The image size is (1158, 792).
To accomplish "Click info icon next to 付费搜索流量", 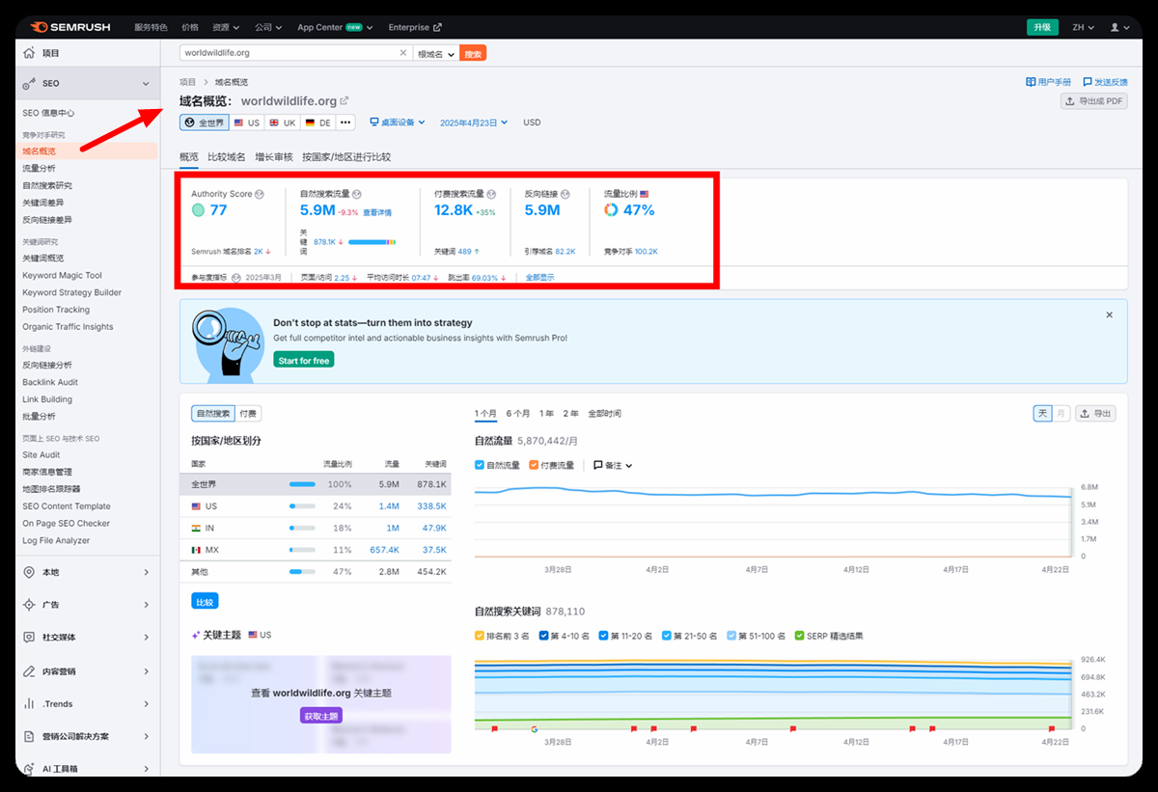I will tap(491, 194).
